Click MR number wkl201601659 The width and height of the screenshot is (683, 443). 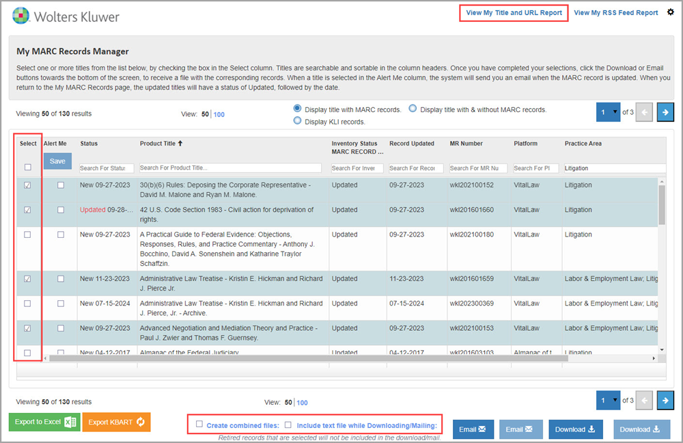click(472, 279)
